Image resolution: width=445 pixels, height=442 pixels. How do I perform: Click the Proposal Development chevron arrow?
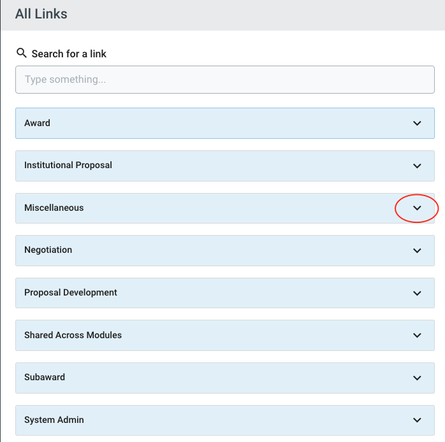coord(417,293)
